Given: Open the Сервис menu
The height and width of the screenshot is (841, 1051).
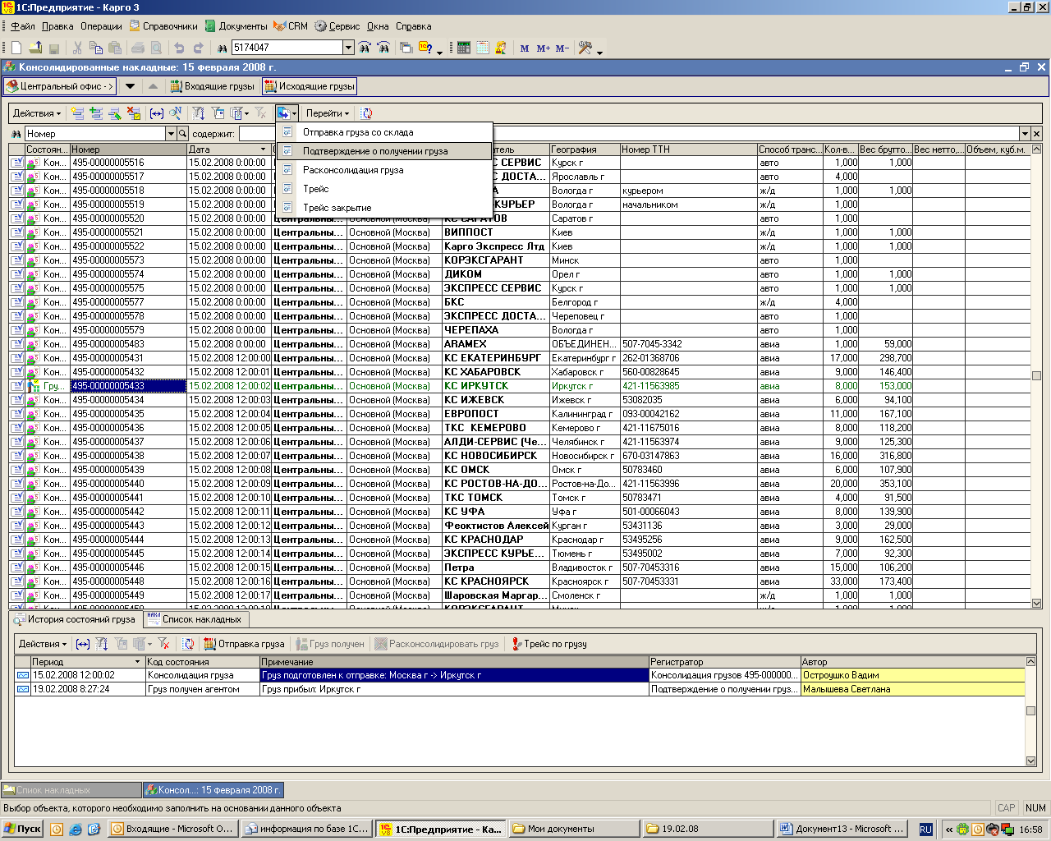Looking at the screenshot, I should click(x=337, y=26).
